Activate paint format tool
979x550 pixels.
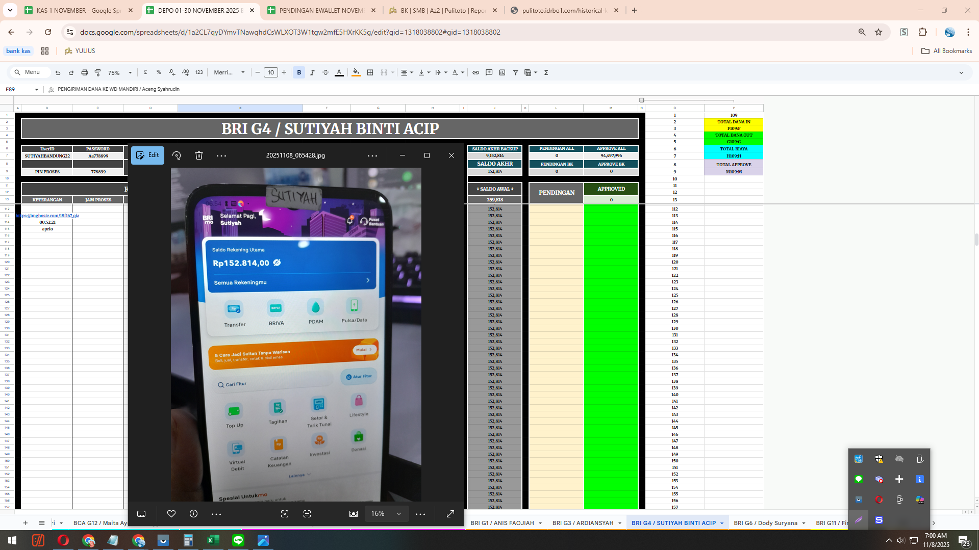98,72
